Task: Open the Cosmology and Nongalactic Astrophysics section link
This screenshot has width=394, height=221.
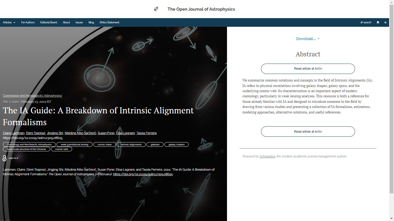Action: tap(32, 96)
